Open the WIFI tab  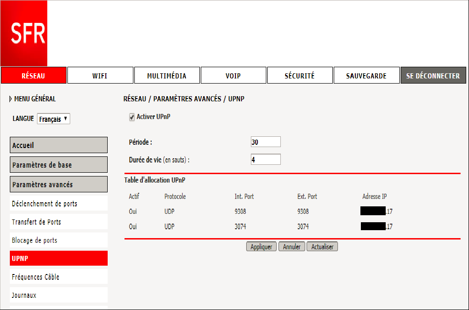(x=100, y=76)
